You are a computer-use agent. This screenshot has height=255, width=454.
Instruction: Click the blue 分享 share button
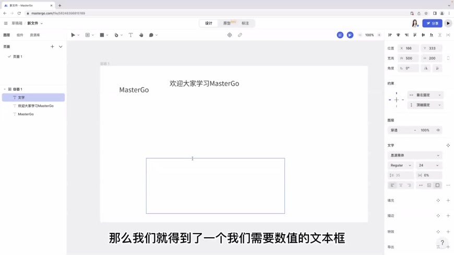point(432,23)
